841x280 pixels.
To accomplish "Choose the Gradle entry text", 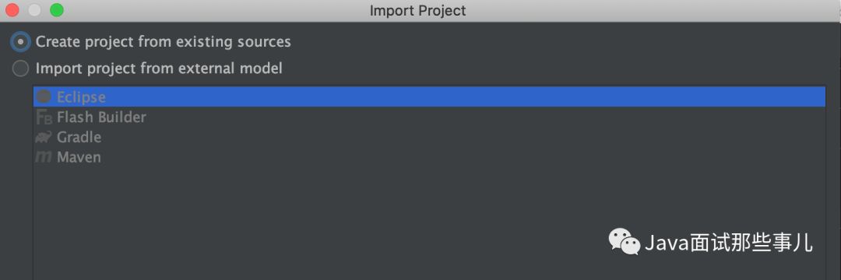I will tap(79, 138).
